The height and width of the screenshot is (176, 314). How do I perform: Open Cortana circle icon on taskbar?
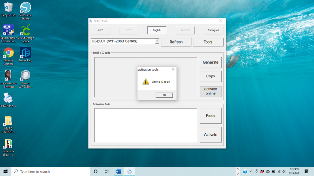(x=95, y=171)
